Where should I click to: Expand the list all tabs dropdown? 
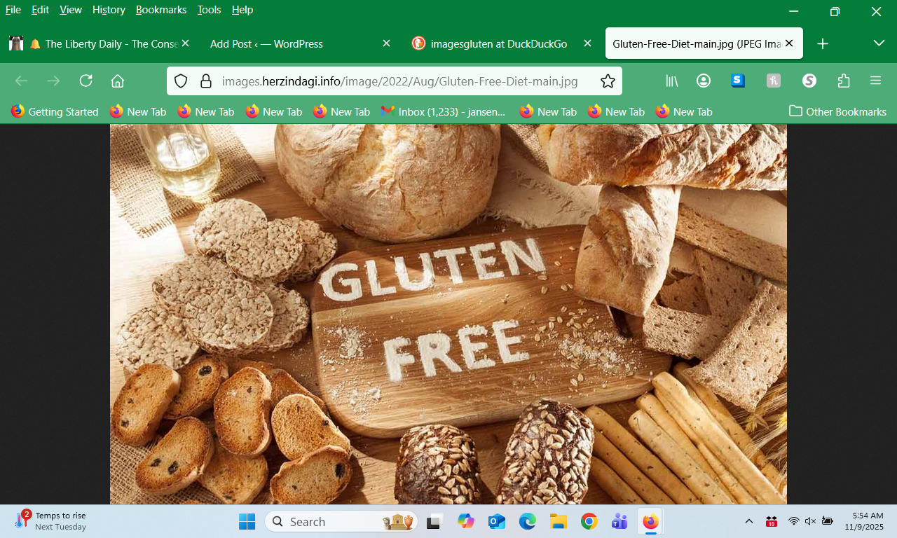coord(879,43)
